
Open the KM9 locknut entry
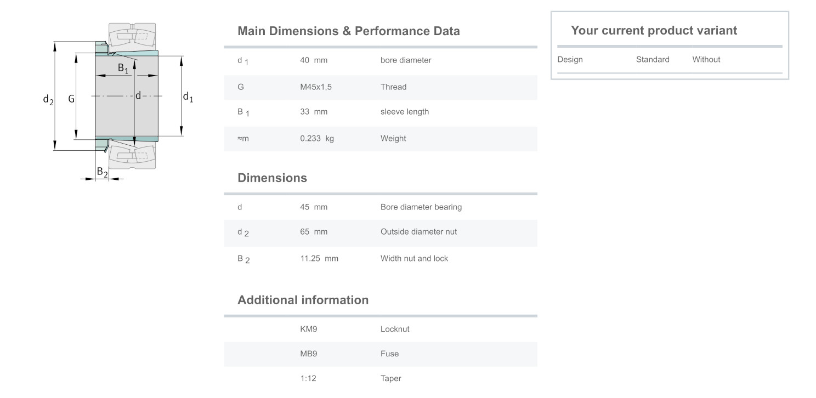(309, 329)
